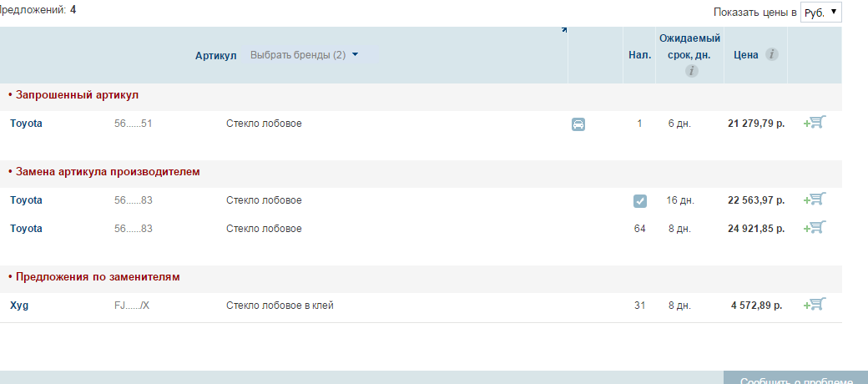This screenshot has height=384, width=868.
Task: Click info icon under Ожидаемый срок header
Action: point(690,71)
